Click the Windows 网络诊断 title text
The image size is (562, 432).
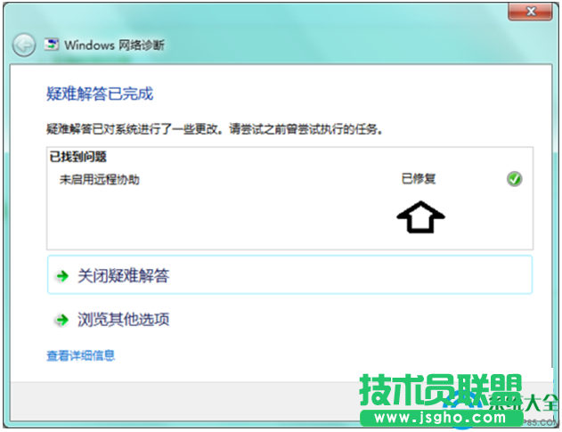[x=114, y=45]
